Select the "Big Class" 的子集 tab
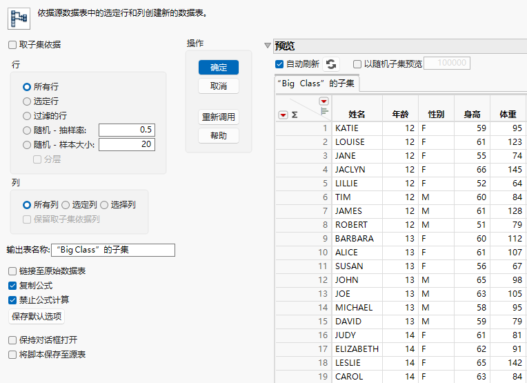Image resolution: width=527 pixels, height=383 pixels. pyautogui.click(x=317, y=84)
